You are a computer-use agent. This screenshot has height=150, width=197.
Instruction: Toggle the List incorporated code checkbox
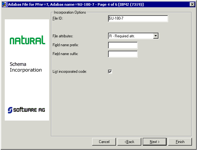point(110,72)
